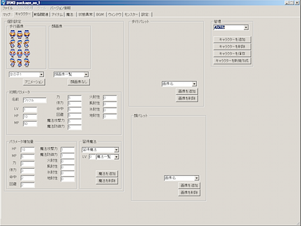Click the 魔法防御力 field in 初期パラメータ
The width and height of the screenshot is (301, 226).
coord(75,127)
